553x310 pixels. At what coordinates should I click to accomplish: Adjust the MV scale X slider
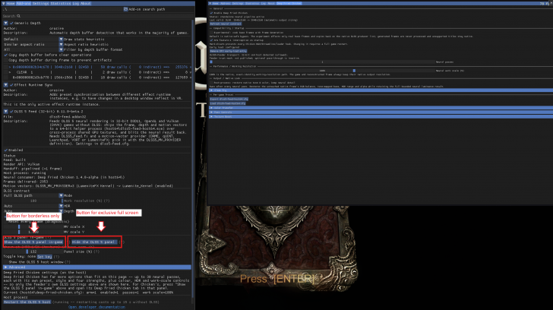click(x=33, y=226)
